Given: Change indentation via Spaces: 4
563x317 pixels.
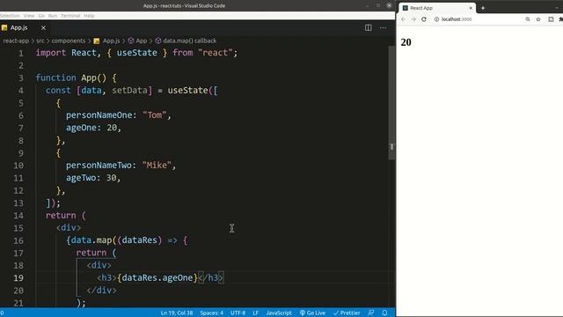Looking at the screenshot, I should (212, 313).
